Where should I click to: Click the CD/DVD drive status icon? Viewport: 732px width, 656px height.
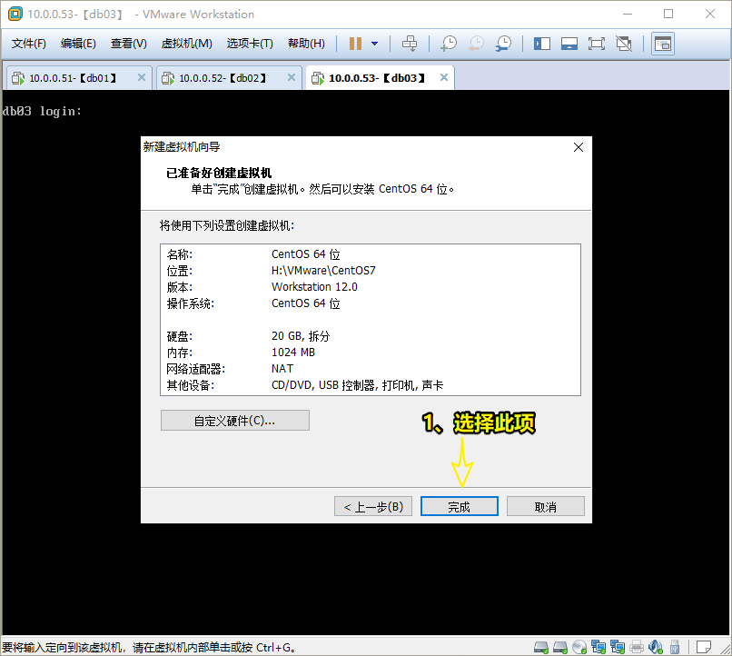tap(579, 647)
